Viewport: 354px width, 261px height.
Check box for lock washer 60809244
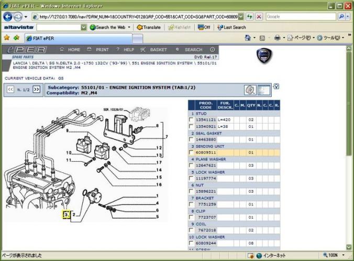click(191, 243)
